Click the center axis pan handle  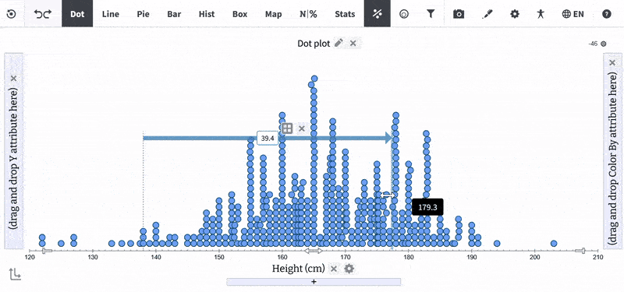[x=314, y=251]
